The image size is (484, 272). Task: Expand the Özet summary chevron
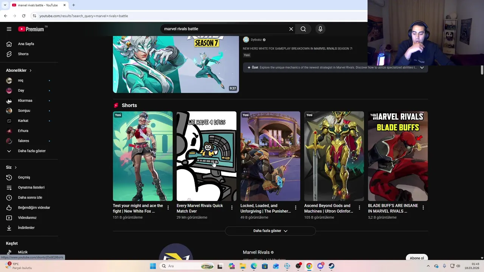click(422, 68)
